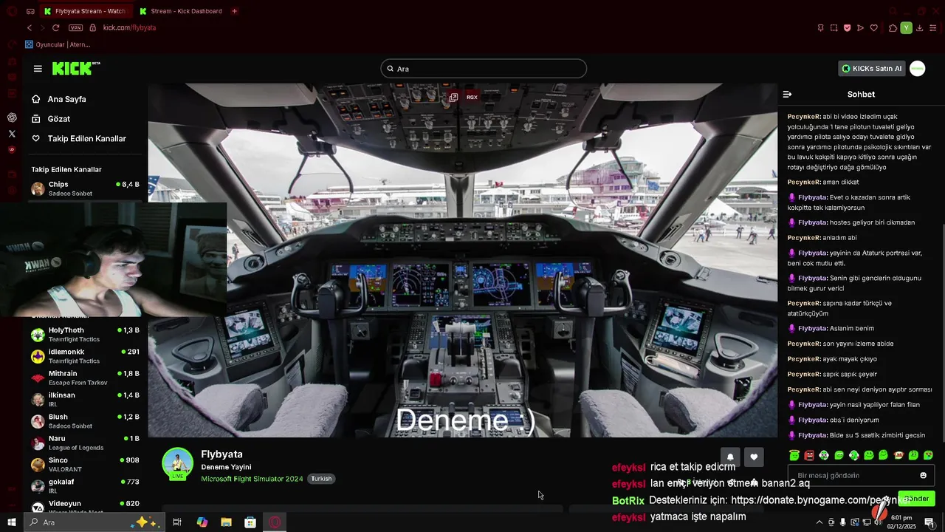Click the X (Twitter) icon in Opera sidebar
The image size is (945, 532).
click(12, 134)
